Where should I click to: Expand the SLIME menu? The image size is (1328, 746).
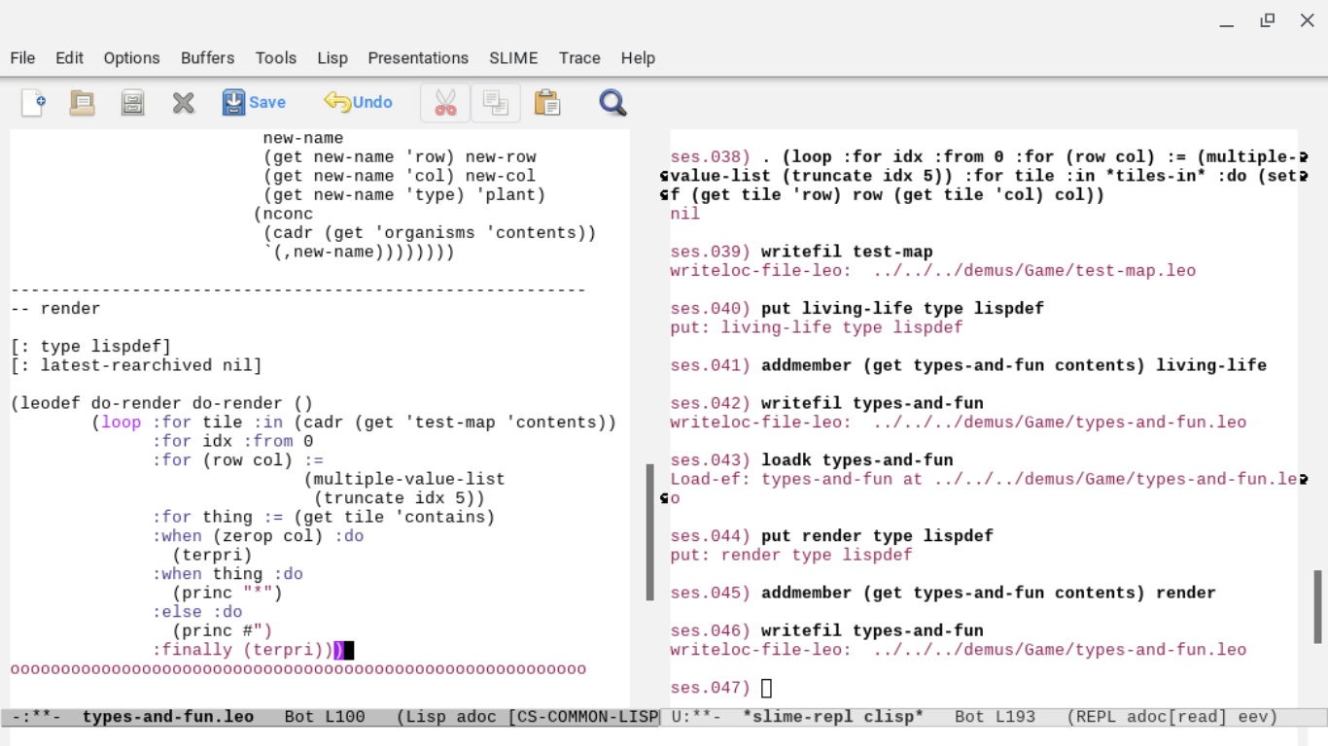coord(513,58)
